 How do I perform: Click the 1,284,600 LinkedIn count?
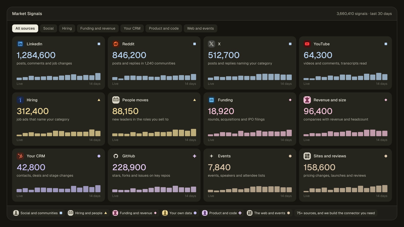tap(36, 55)
